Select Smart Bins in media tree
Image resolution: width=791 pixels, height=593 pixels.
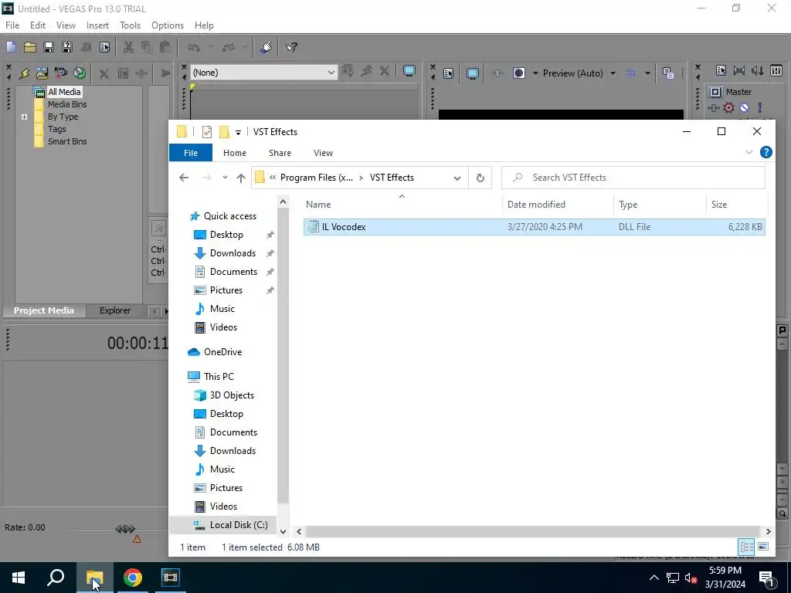[67, 142]
